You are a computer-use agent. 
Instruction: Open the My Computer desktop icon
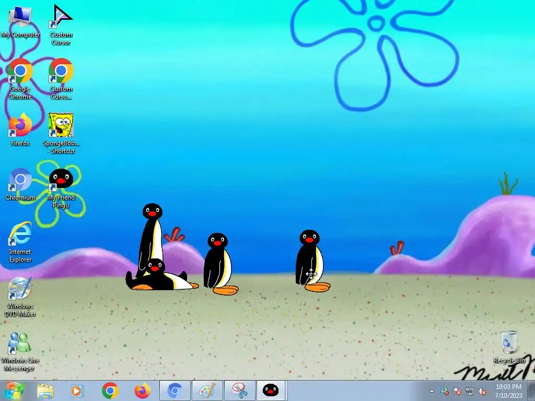pyautogui.click(x=20, y=21)
